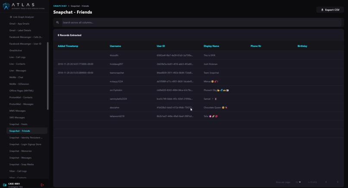Viewport: 348px width, 188px height.
Task: Open Viber - Call Logs
Action: [18, 171]
